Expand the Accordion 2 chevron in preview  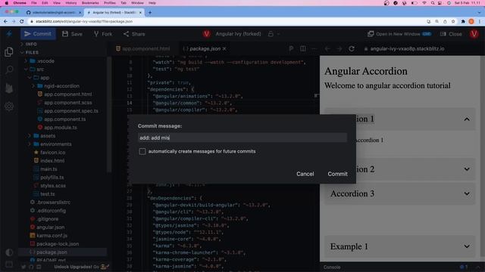(x=467, y=169)
